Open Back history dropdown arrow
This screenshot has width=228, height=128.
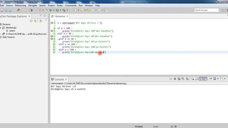[96, 10]
